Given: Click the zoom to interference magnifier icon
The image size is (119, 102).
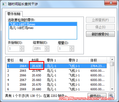Looking at the screenshot, I should tap(111, 96).
